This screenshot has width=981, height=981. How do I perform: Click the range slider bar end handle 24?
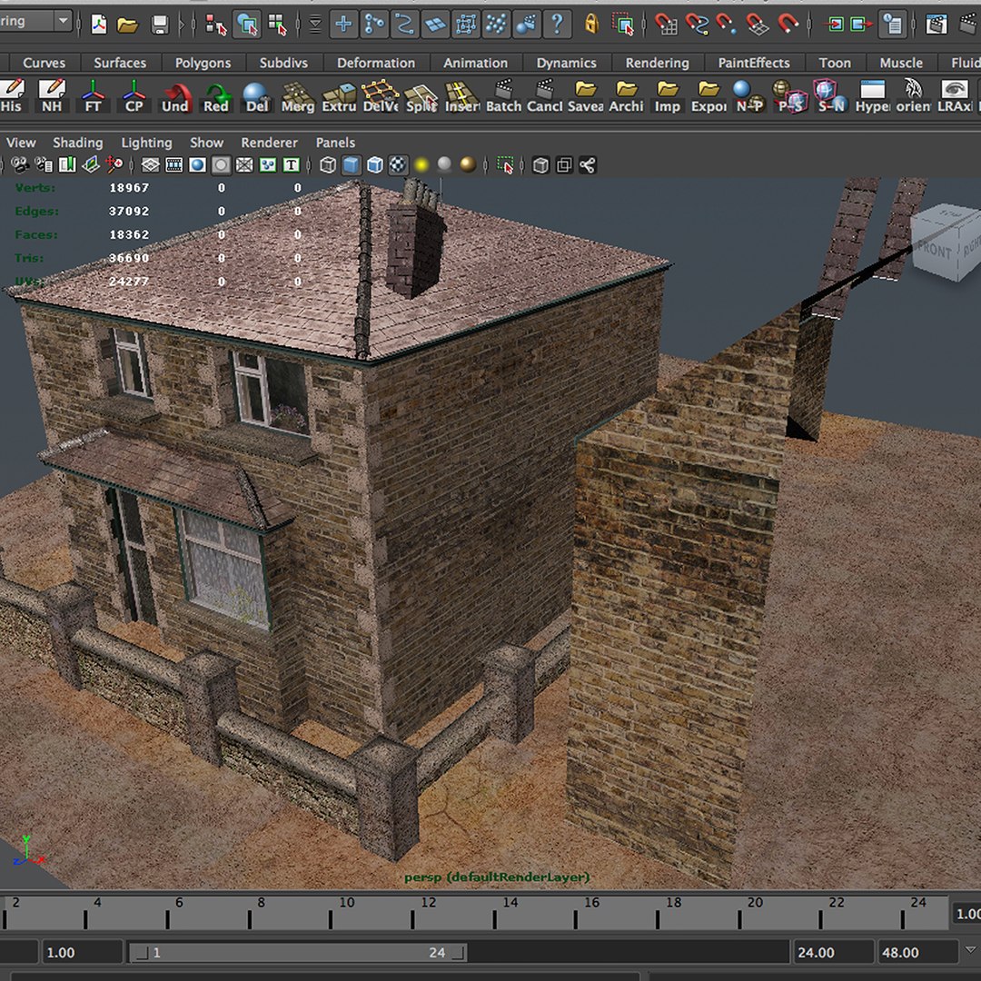pos(460,953)
